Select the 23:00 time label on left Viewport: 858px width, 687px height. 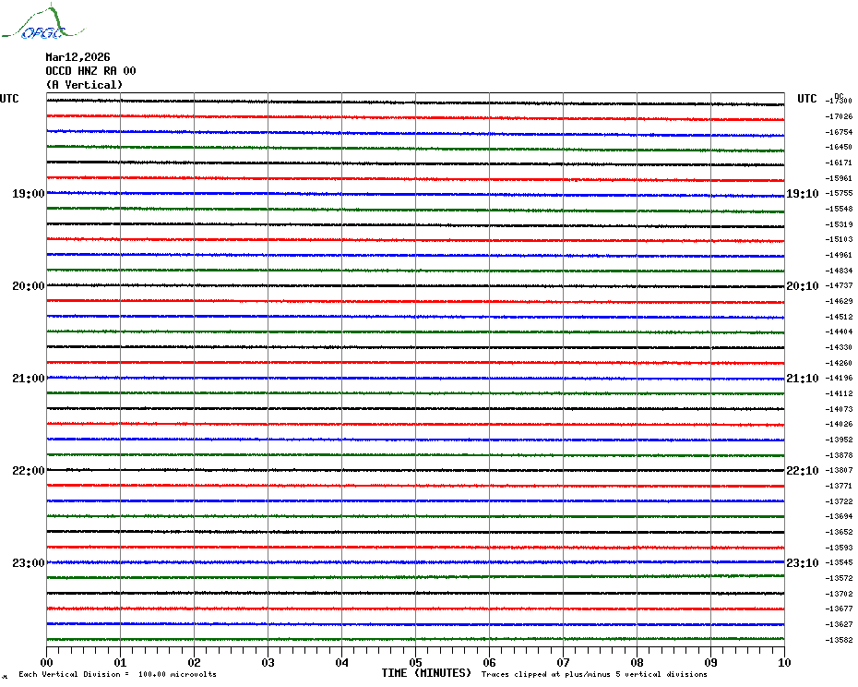click(x=28, y=563)
